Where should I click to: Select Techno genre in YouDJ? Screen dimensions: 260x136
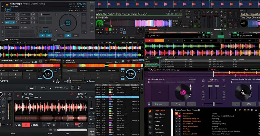coord(157,122)
